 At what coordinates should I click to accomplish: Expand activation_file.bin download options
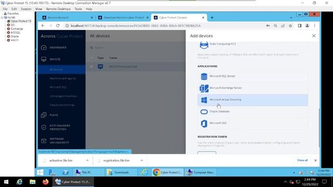pos(87,161)
